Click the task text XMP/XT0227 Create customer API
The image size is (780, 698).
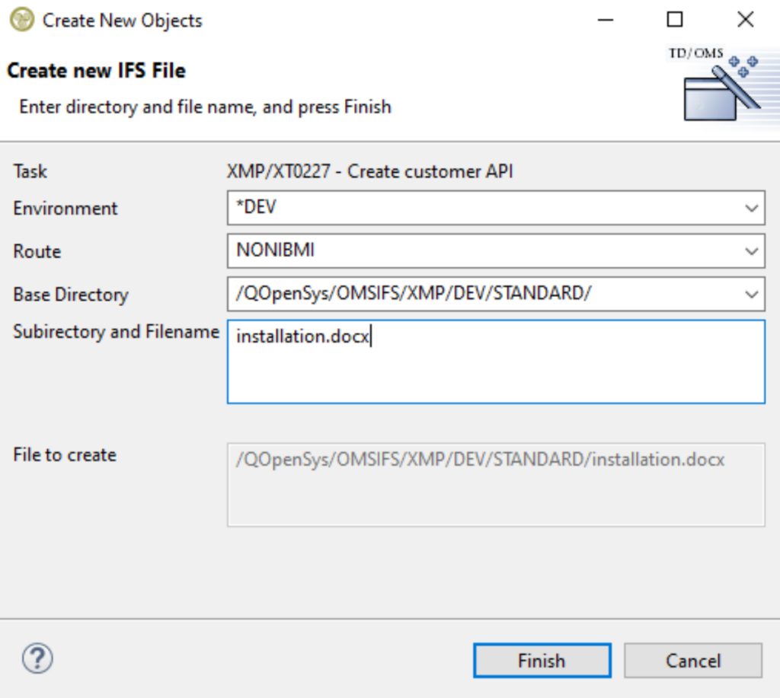pos(369,171)
